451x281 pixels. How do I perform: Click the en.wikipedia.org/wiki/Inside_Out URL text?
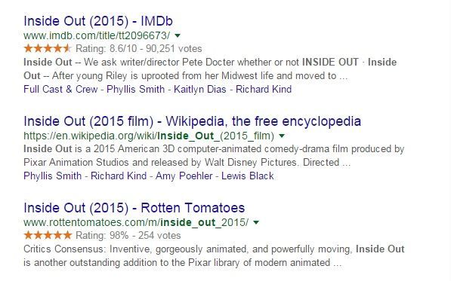tap(149, 136)
